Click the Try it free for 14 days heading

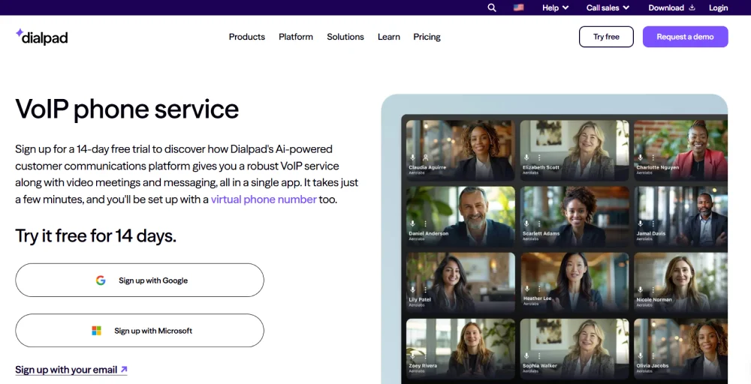96,235
